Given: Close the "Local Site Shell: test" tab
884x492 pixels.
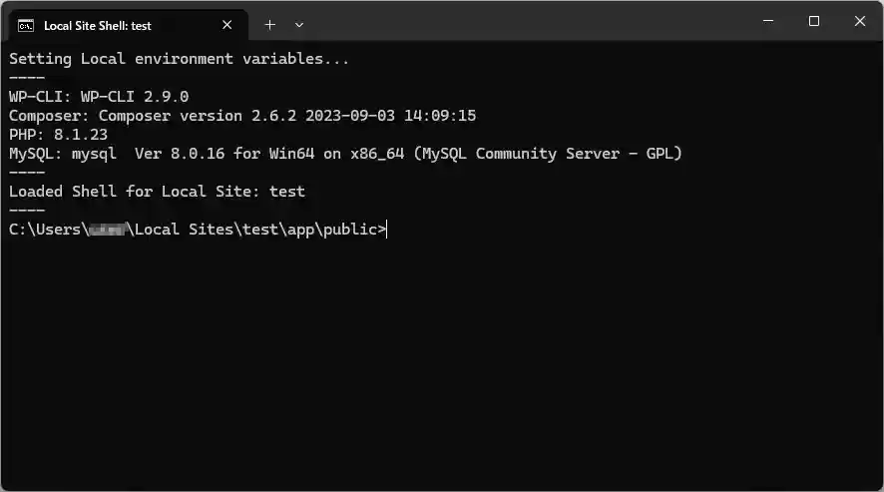Looking at the screenshot, I should pos(227,25).
